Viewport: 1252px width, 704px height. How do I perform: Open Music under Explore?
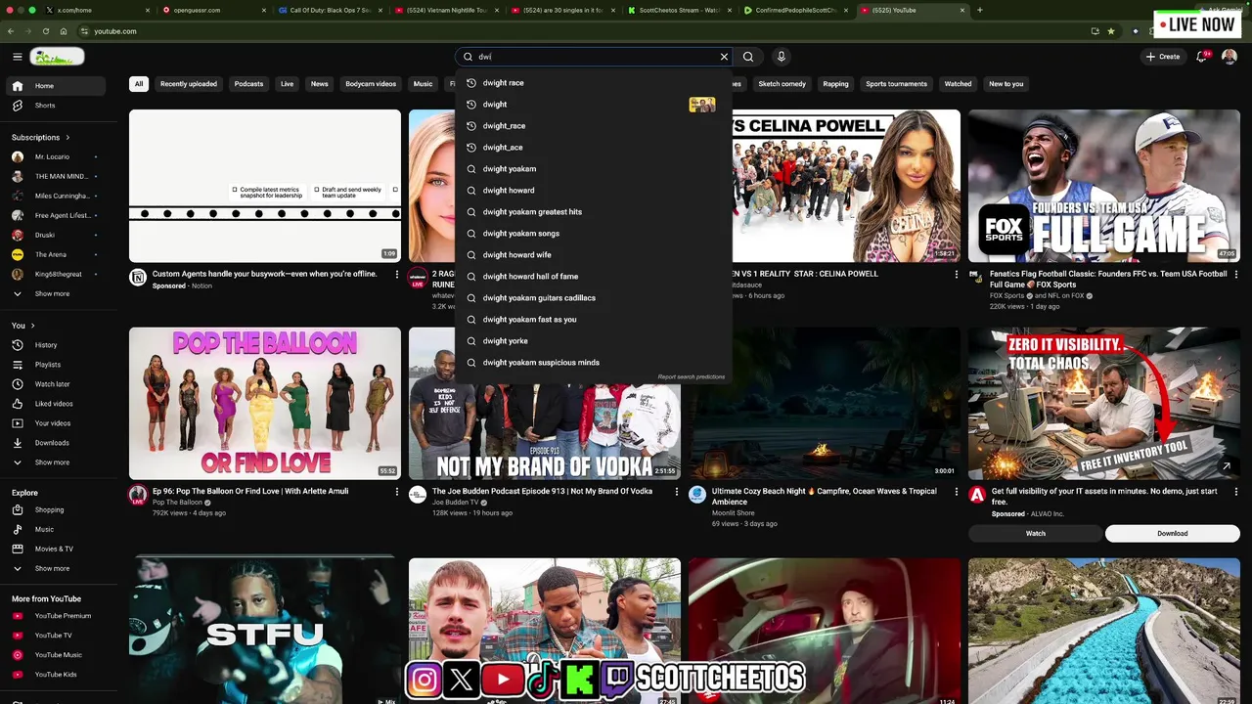(x=57, y=529)
